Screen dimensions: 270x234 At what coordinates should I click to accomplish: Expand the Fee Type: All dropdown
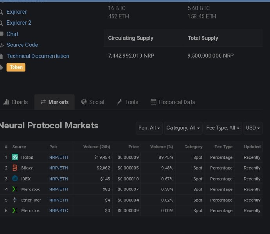[x=223, y=128]
